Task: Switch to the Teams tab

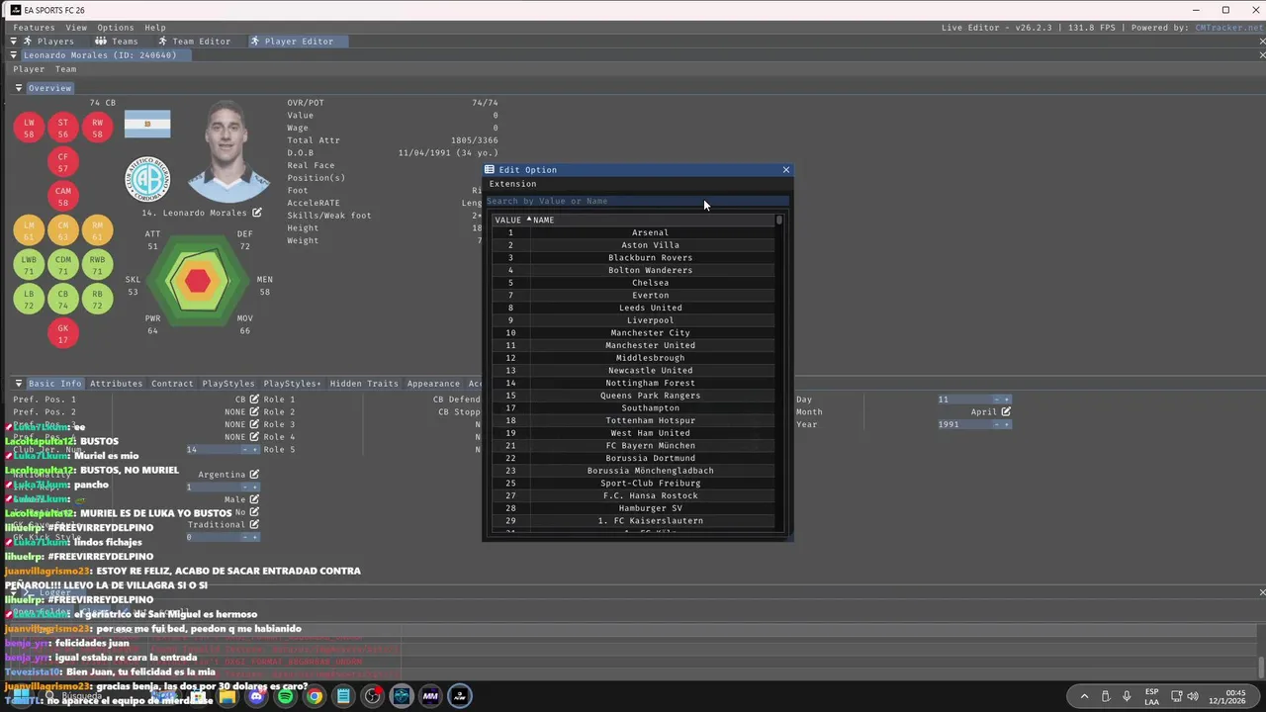Action: (117, 42)
